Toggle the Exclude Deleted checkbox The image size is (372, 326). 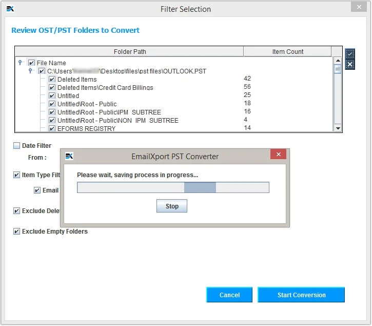(16, 211)
